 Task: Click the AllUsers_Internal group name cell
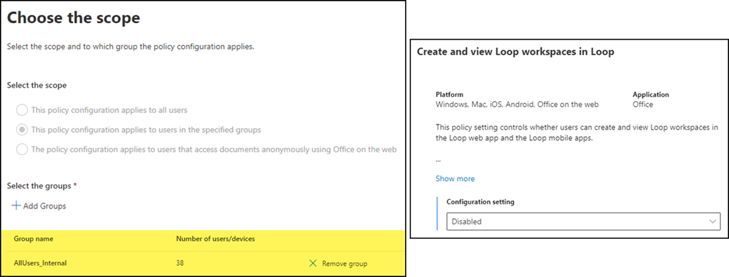pyautogui.click(x=40, y=263)
